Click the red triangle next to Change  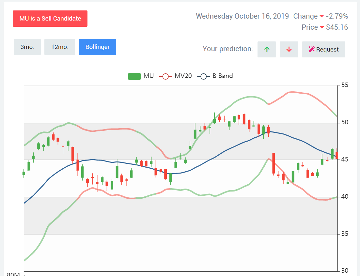click(x=321, y=16)
